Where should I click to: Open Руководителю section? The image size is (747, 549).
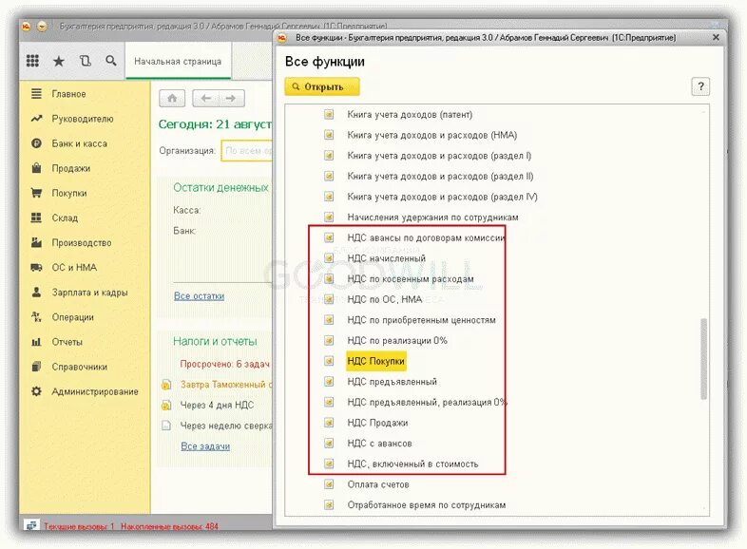pos(83,119)
